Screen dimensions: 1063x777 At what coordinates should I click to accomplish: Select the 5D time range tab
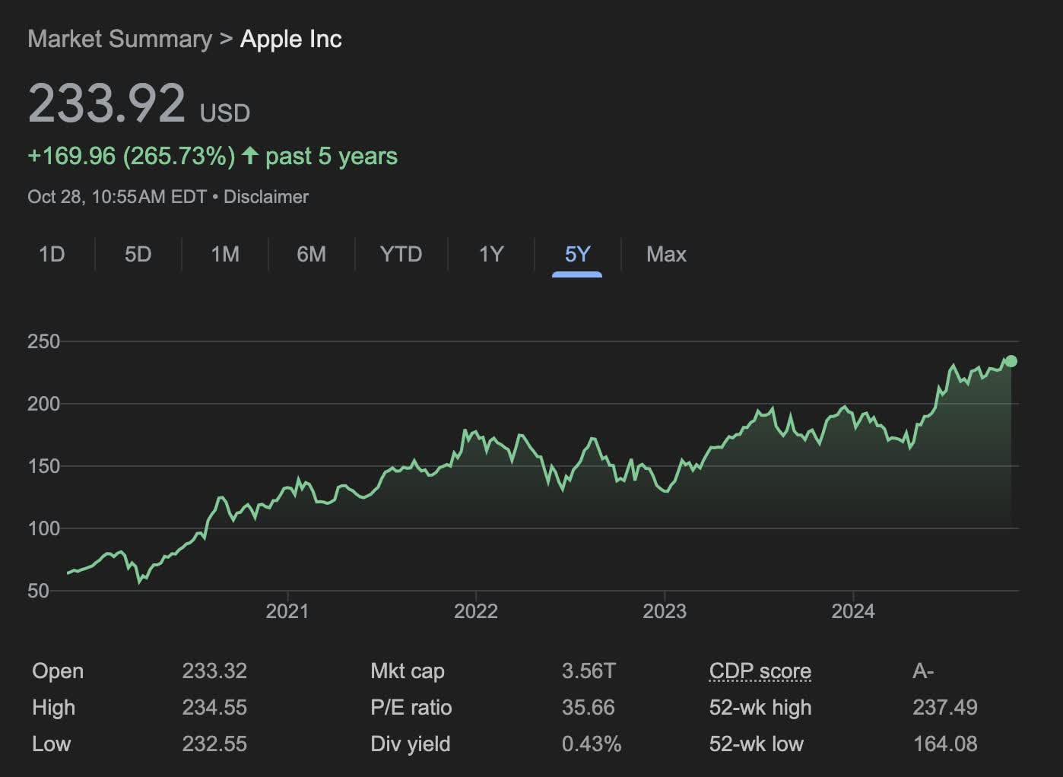coord(138,254)
